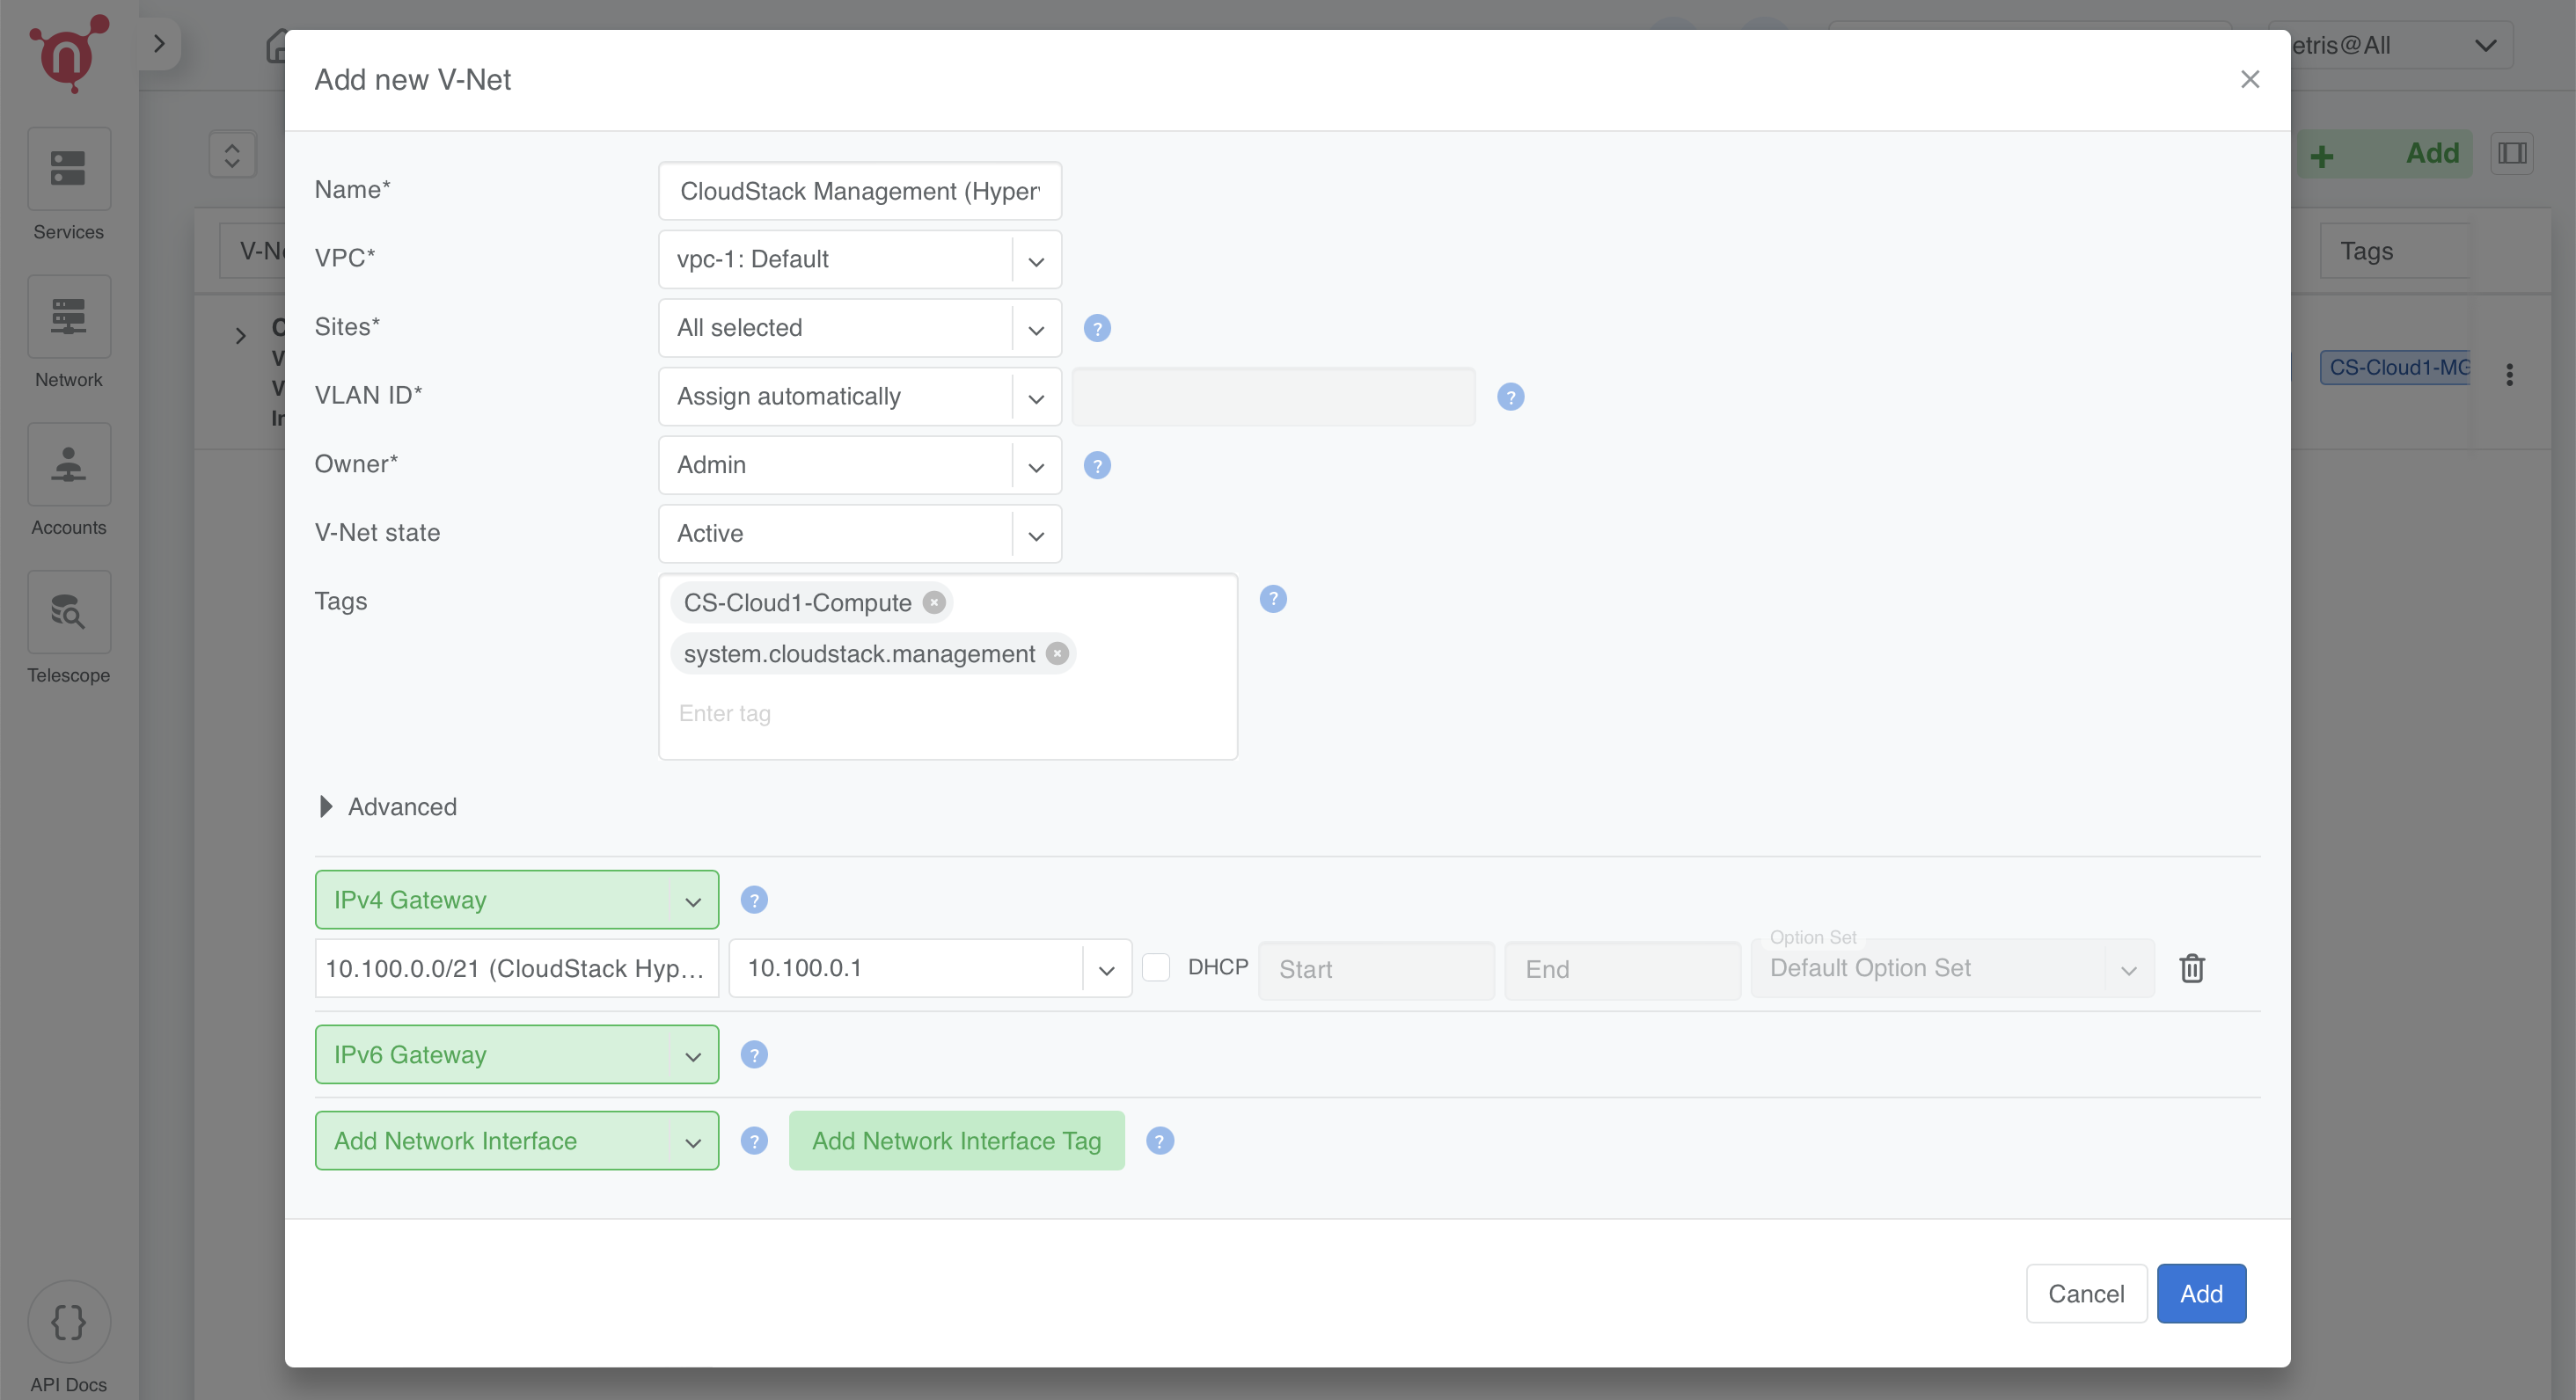2576x1400 pixels.
Task: Enable the DHCP checkbox
Action: [1155, 966]
